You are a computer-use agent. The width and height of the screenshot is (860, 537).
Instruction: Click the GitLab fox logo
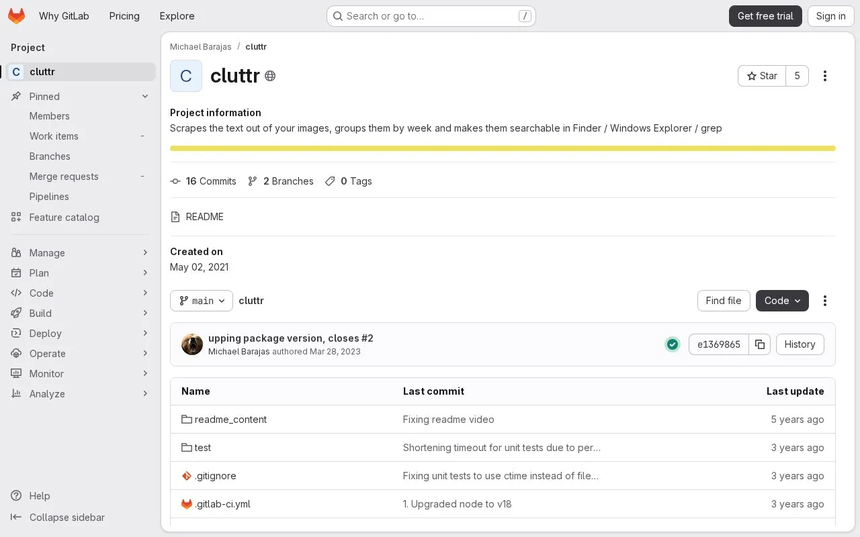pyautogui.click(x=16, y=16)
